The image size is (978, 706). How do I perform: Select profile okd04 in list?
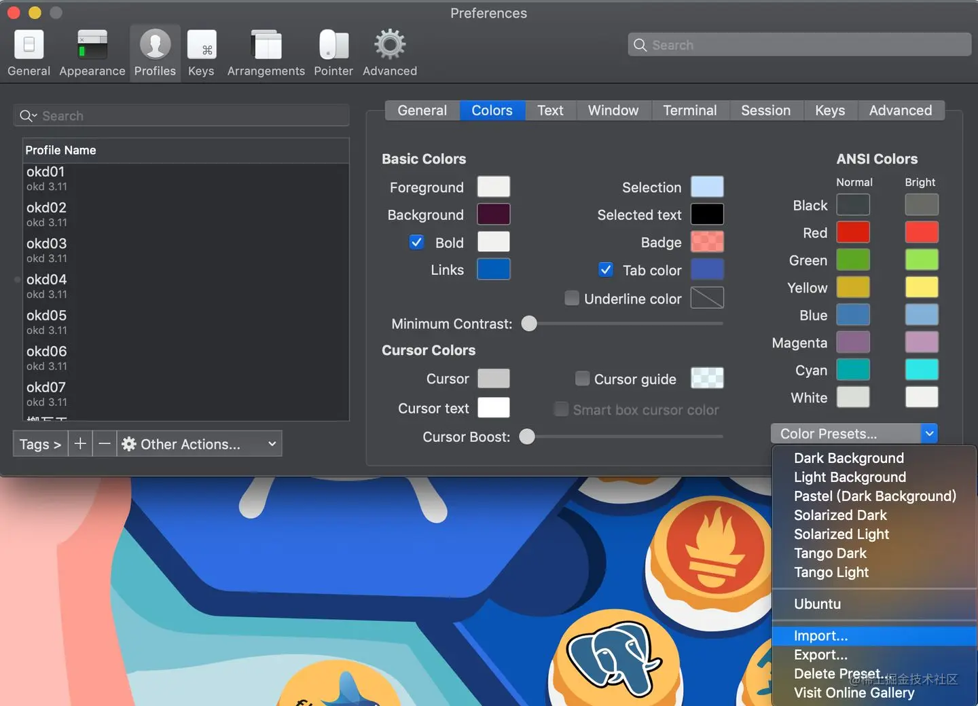(186, 286)
